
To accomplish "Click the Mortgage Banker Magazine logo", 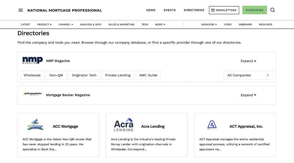I will coord(33,94).
